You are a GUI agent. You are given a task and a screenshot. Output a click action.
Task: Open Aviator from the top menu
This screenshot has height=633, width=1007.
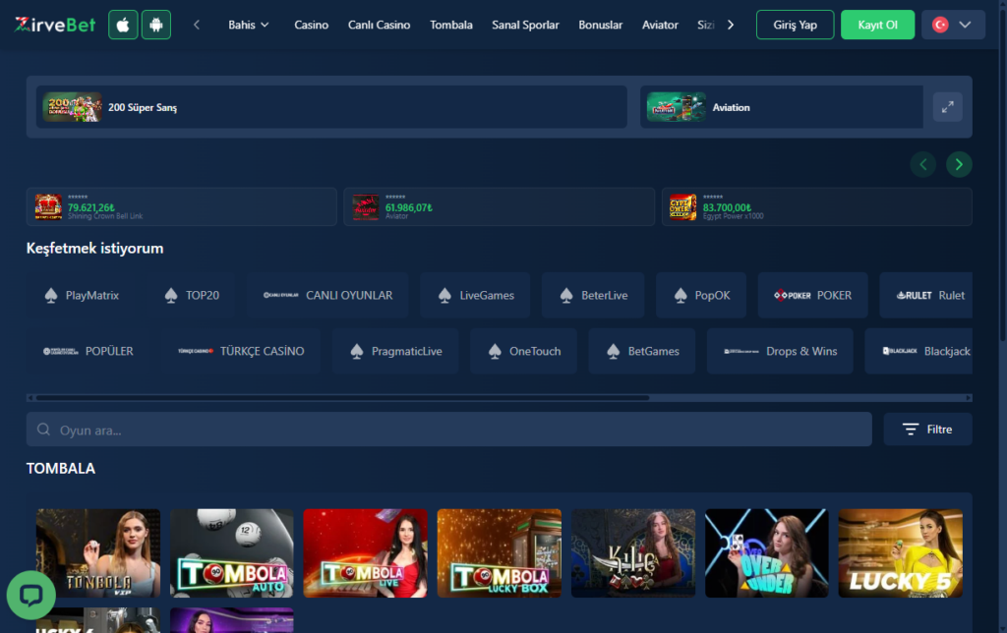coord(660,25)
